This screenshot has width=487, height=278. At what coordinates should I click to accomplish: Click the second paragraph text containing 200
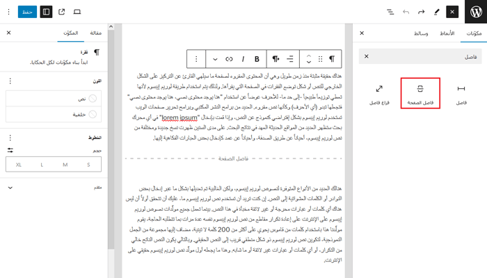pos(234,224)
